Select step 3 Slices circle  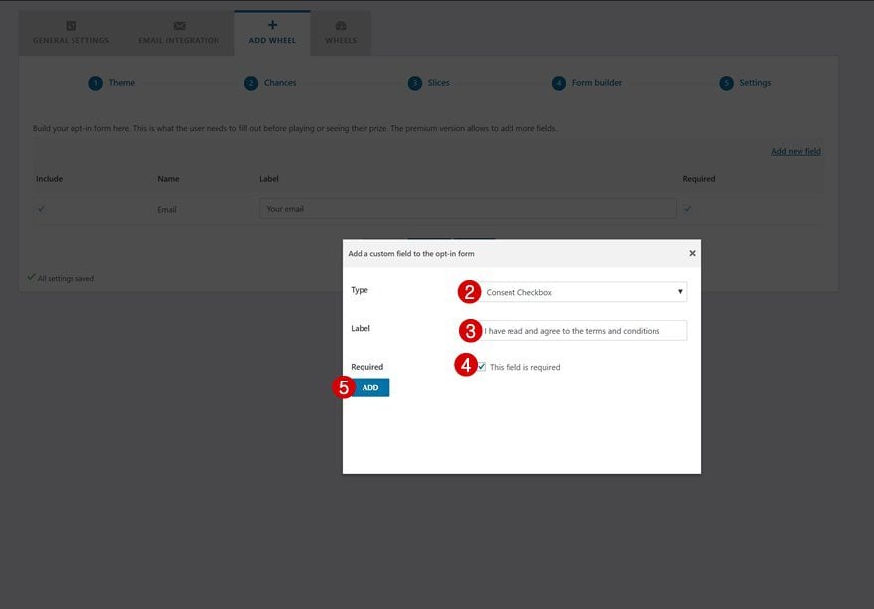[415, 83]
